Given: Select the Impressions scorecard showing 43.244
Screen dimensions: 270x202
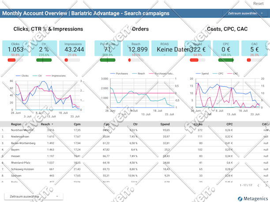Looking at the screenshot, I should pos(72,48).
